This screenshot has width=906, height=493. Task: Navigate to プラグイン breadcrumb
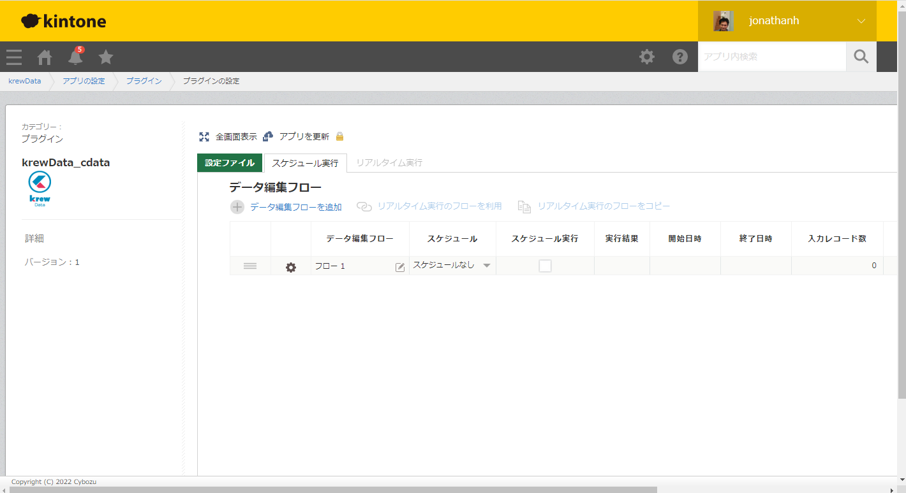click(x=144, y=81)
